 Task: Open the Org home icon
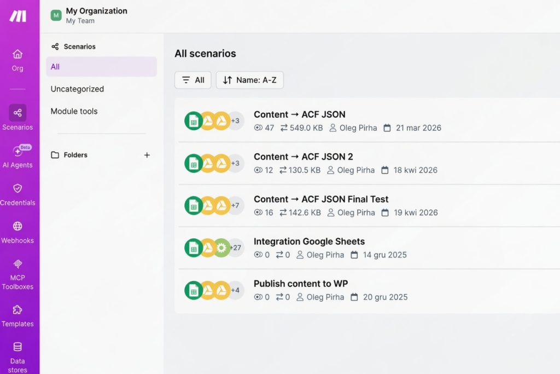click(17, 54)
